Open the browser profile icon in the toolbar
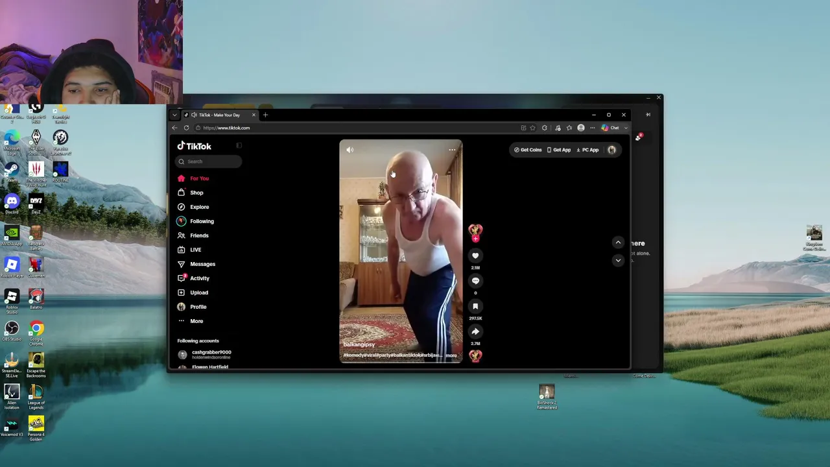The image size is (830, 467). (581, 128)
